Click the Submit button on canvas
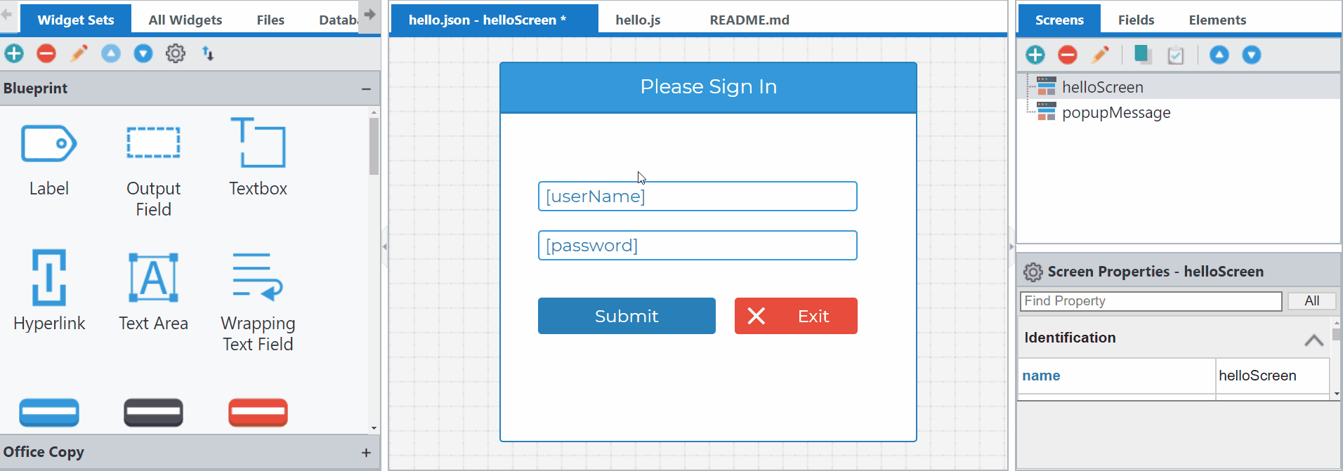The height and width of the screenshot is (471, 1343). [627, 316]
